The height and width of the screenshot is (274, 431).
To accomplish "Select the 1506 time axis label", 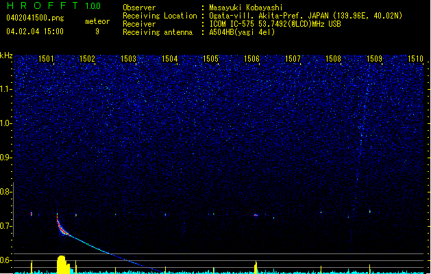I will pos(251,59).
